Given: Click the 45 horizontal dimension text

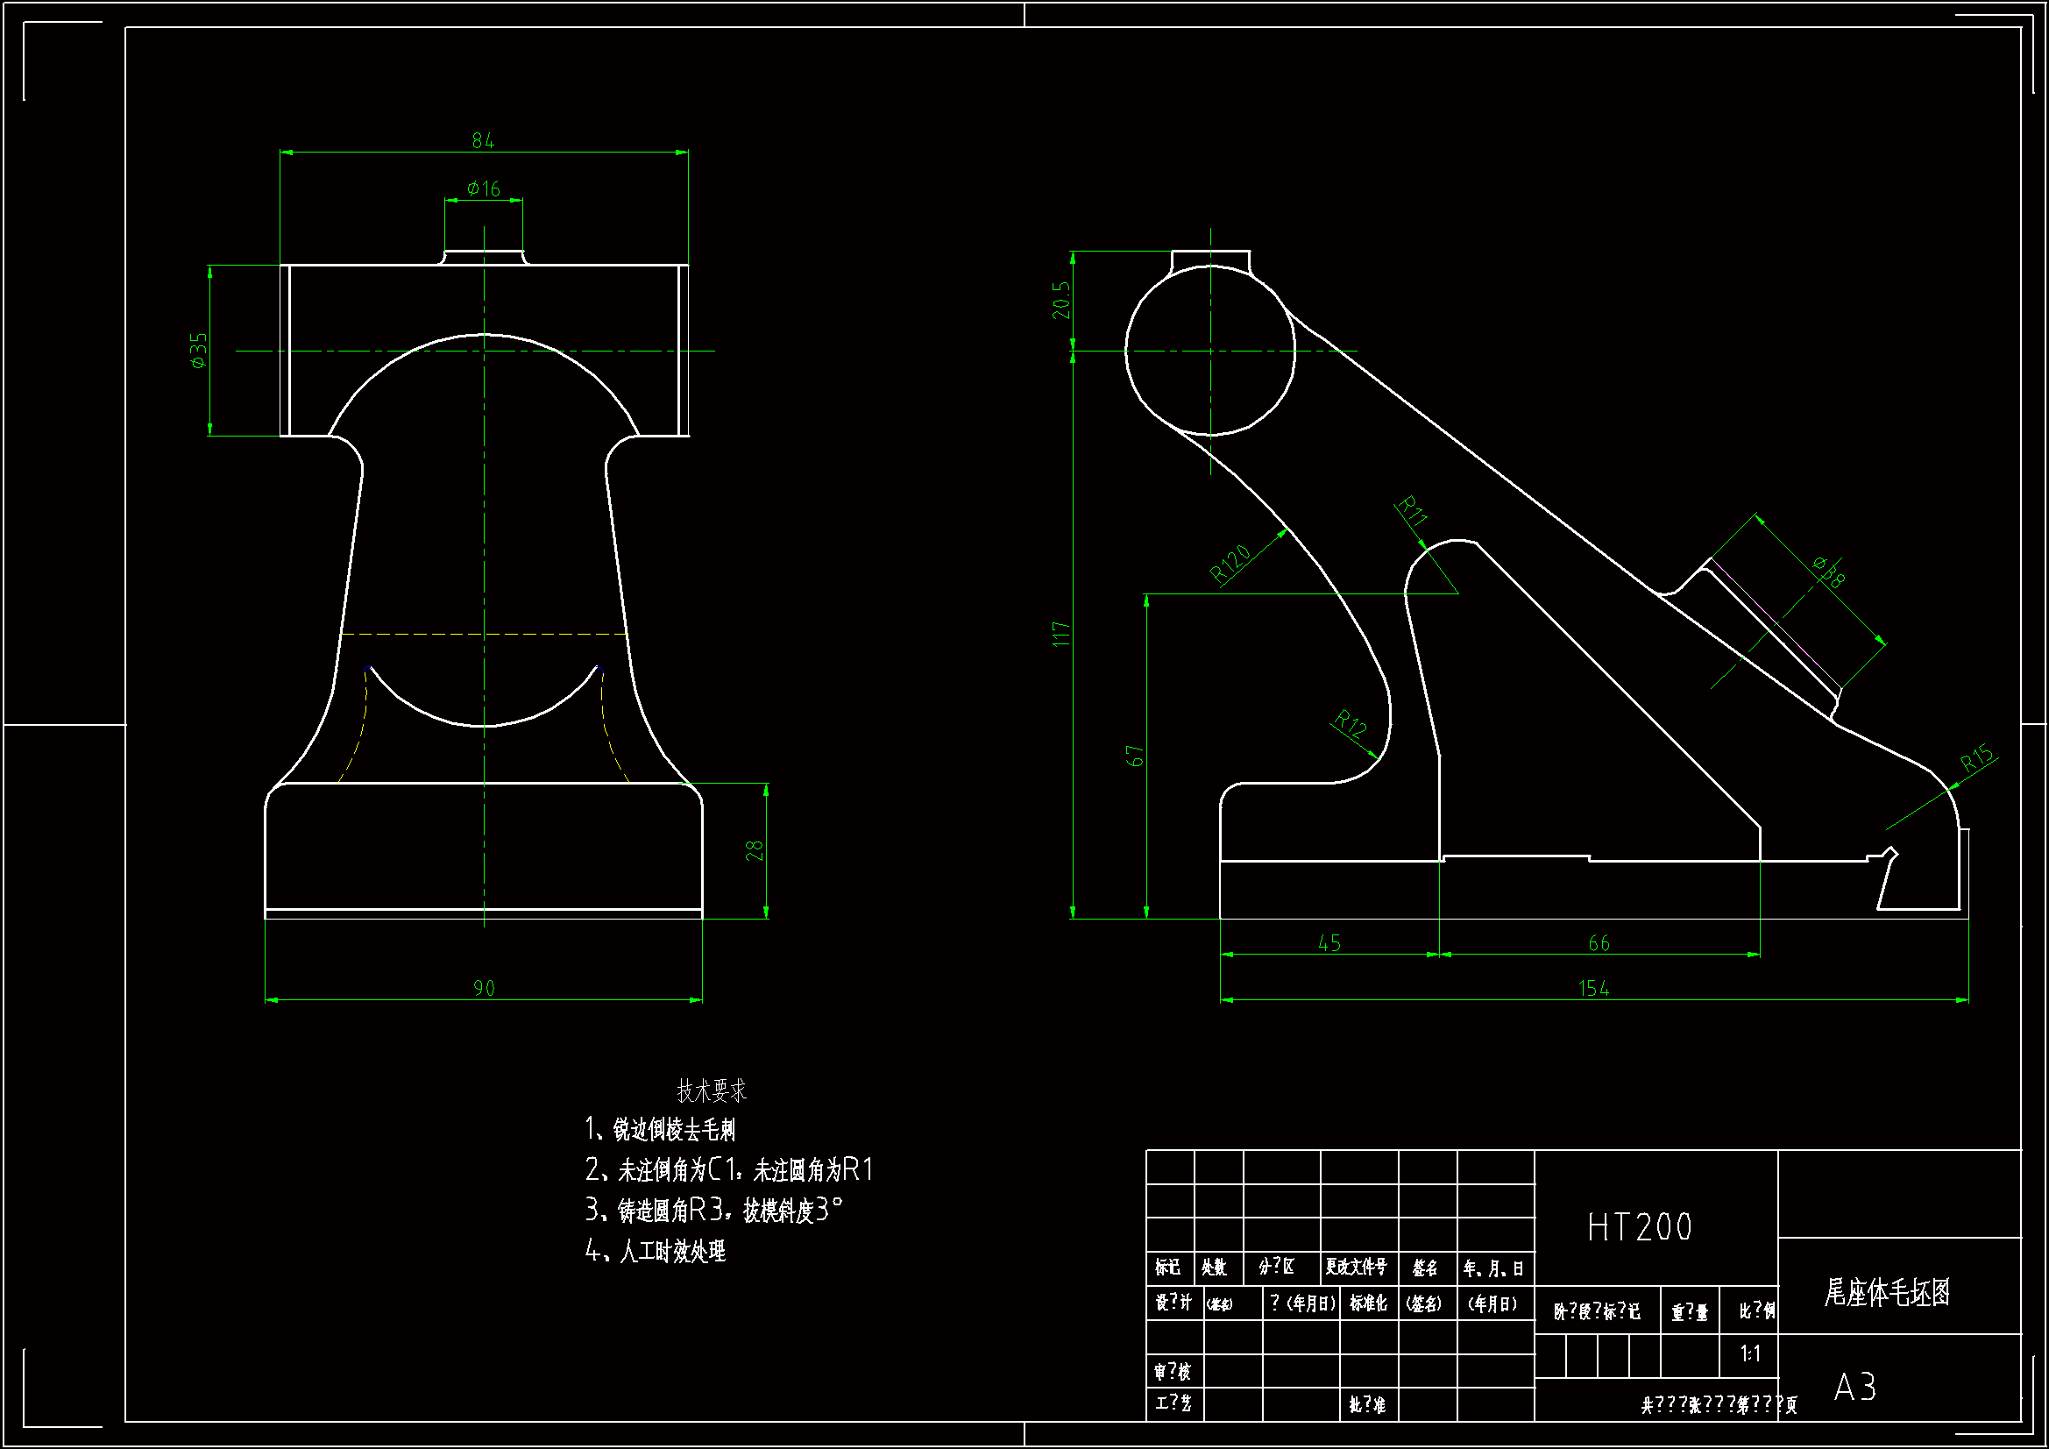Looking at the screenshot, I should [1329, 943].
